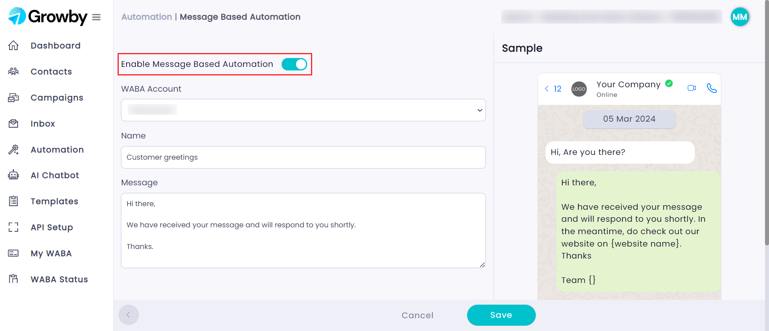This screenshot has width=769, height=331.
Task: Click the Save button
Action: click(x=501, y=315)
